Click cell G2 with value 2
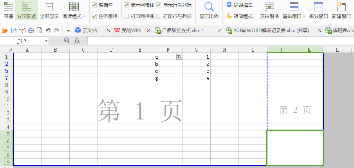The height and width of the screenshot is (168, 354). coord(197,64)
